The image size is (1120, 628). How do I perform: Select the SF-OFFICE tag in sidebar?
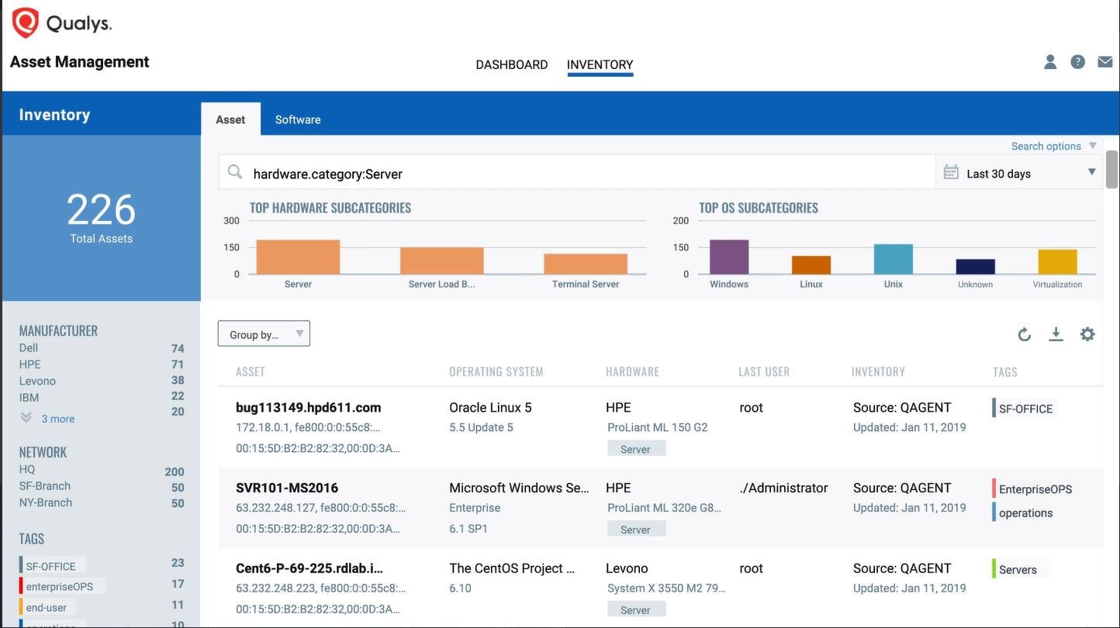[x=51, y=566]
